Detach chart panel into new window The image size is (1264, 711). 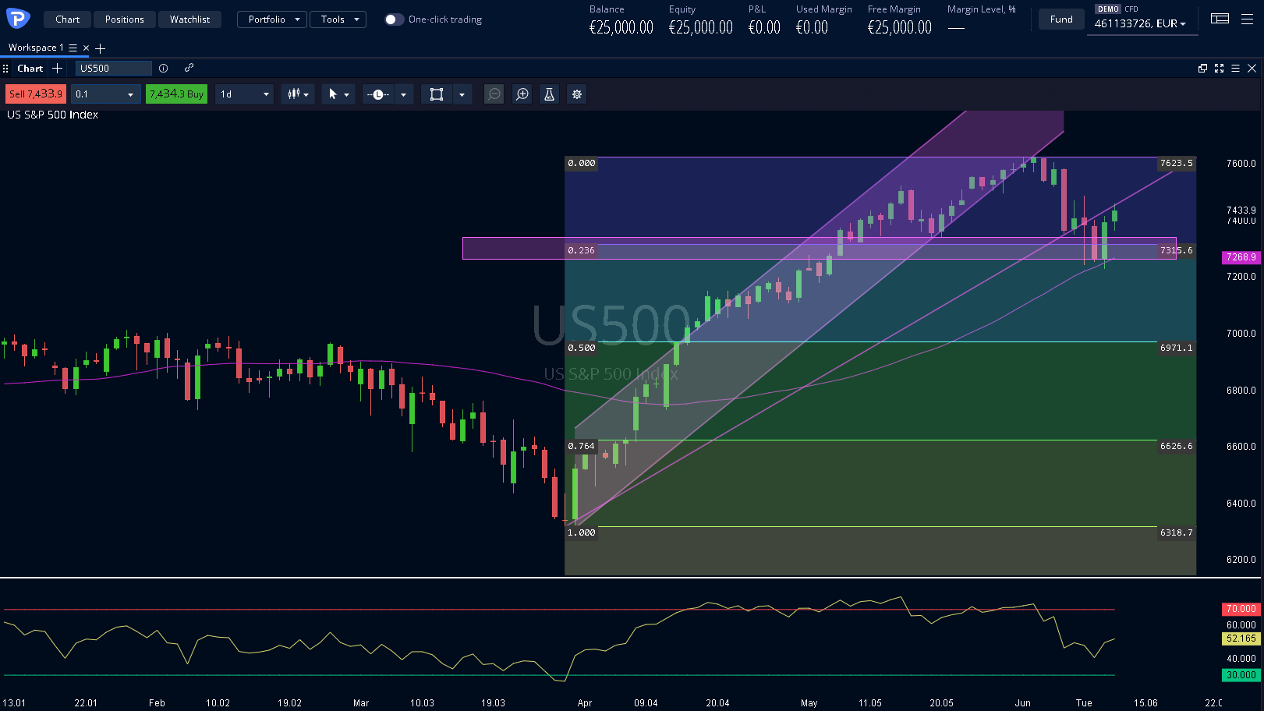coord(1202,69)
